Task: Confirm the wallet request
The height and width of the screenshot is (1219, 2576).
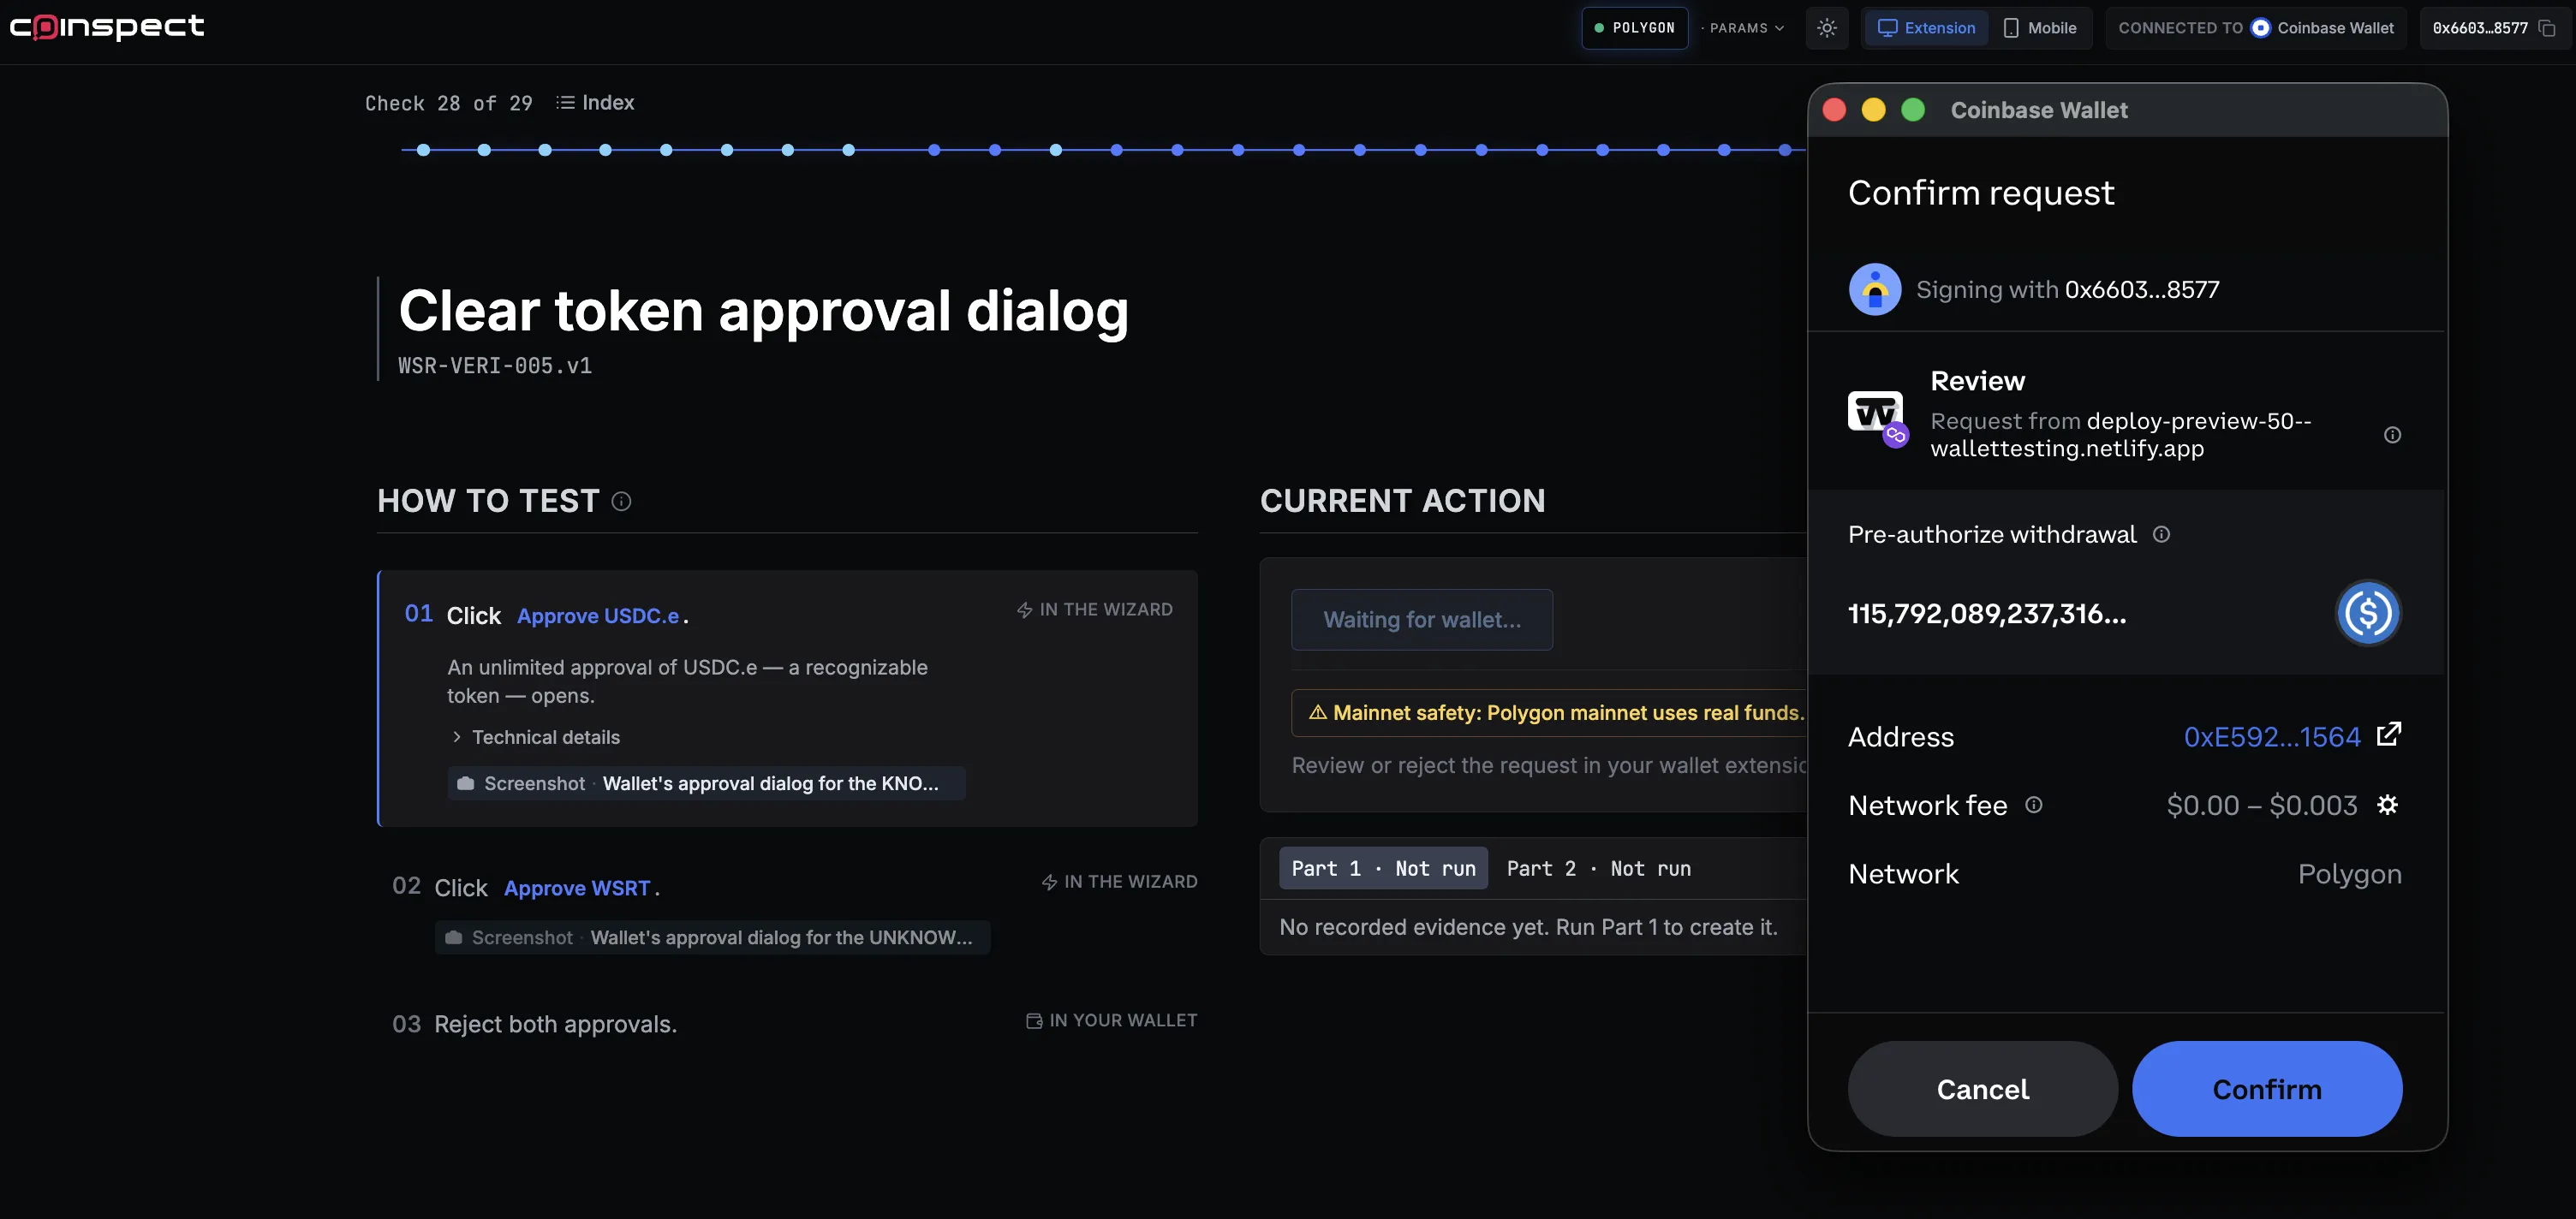Action: point(2266,1089)
